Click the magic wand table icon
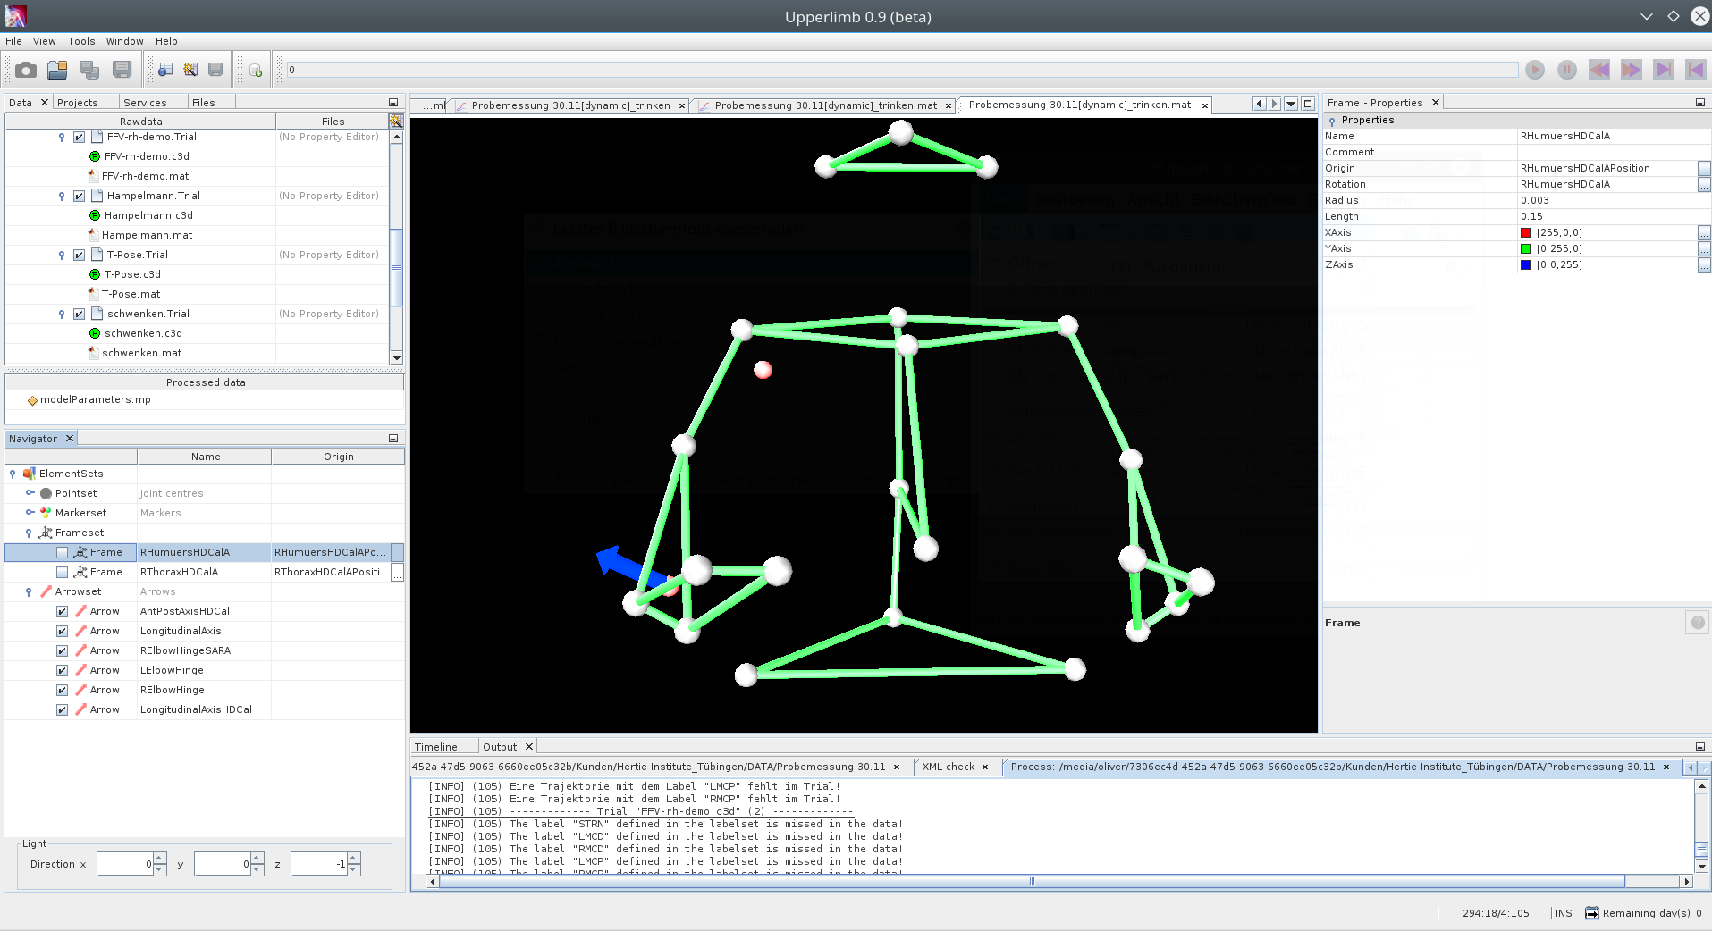This screenshot has height=931, width=1712. click(190, 70)
